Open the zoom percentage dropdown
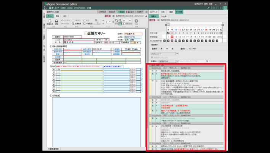The image size is (270, 153). (130, 21)
